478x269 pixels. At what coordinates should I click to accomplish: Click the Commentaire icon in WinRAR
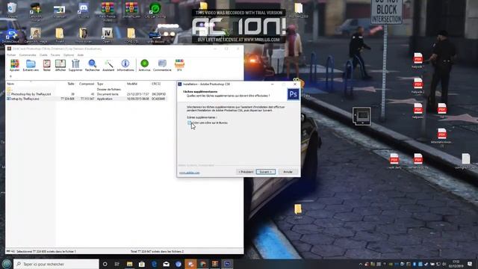click(162, 65)
